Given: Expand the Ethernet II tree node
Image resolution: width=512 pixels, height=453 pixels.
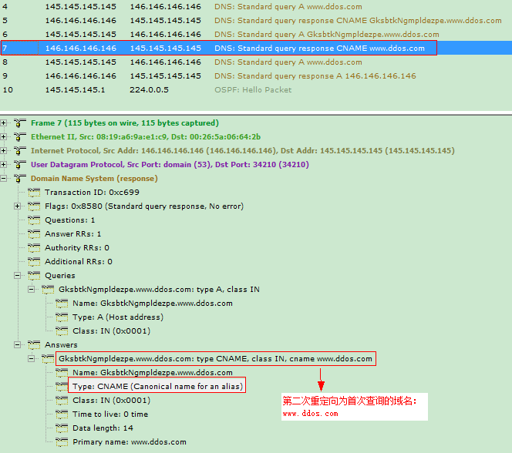Looking at the screenshot, I should pyautogui.click(x=4, y=136).
